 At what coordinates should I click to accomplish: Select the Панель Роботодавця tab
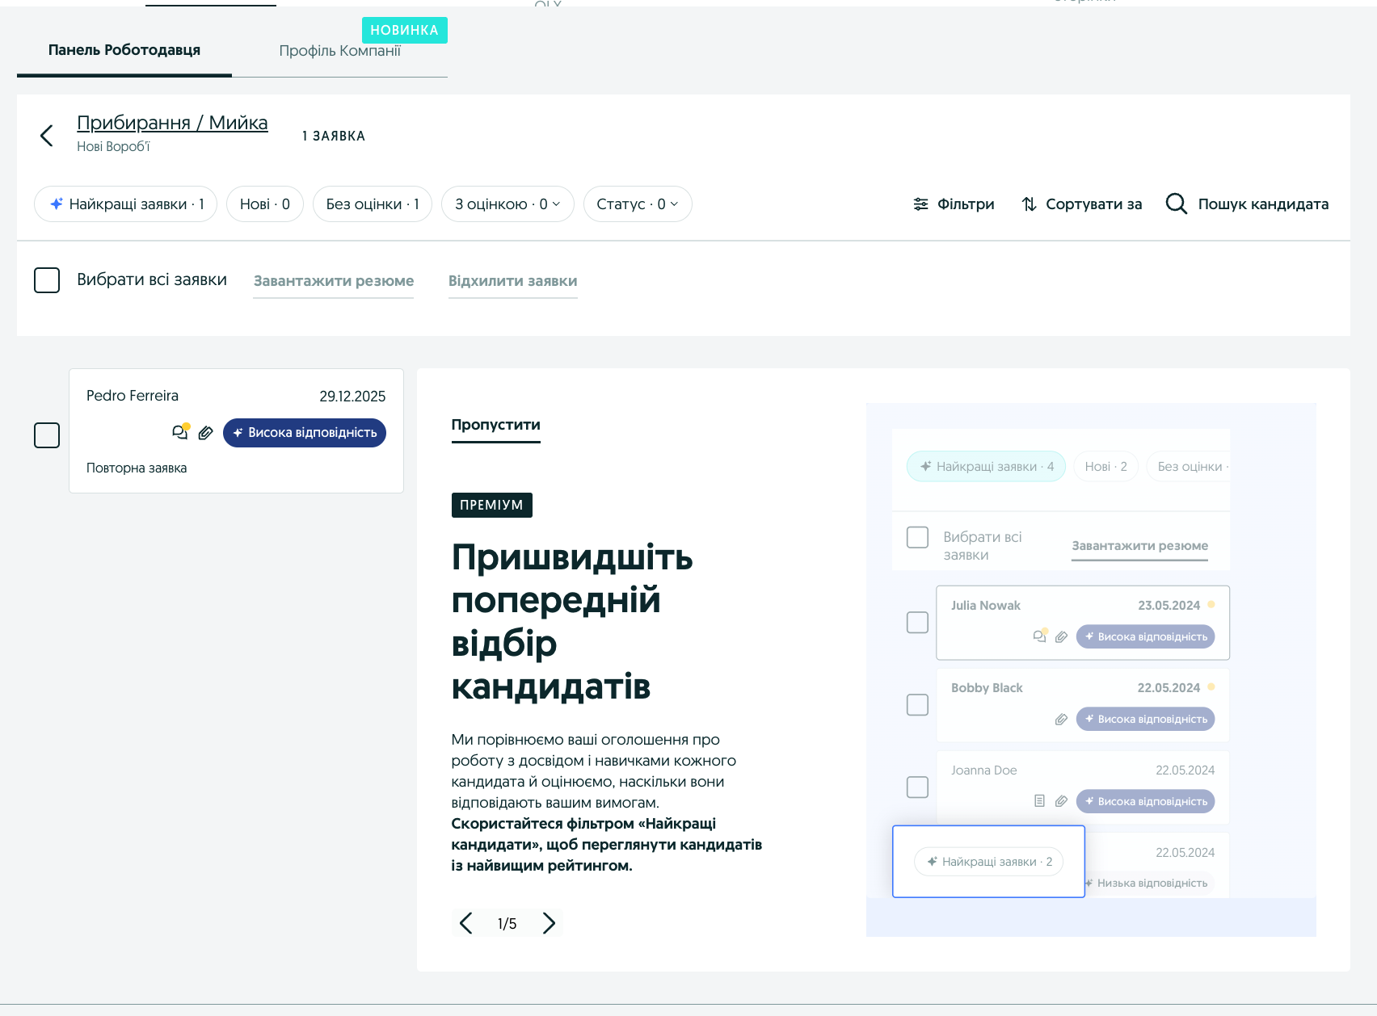pos(123,49)
